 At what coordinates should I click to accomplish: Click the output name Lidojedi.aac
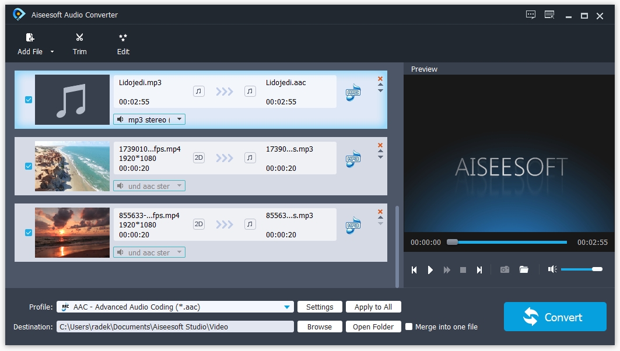click(286, 83)
